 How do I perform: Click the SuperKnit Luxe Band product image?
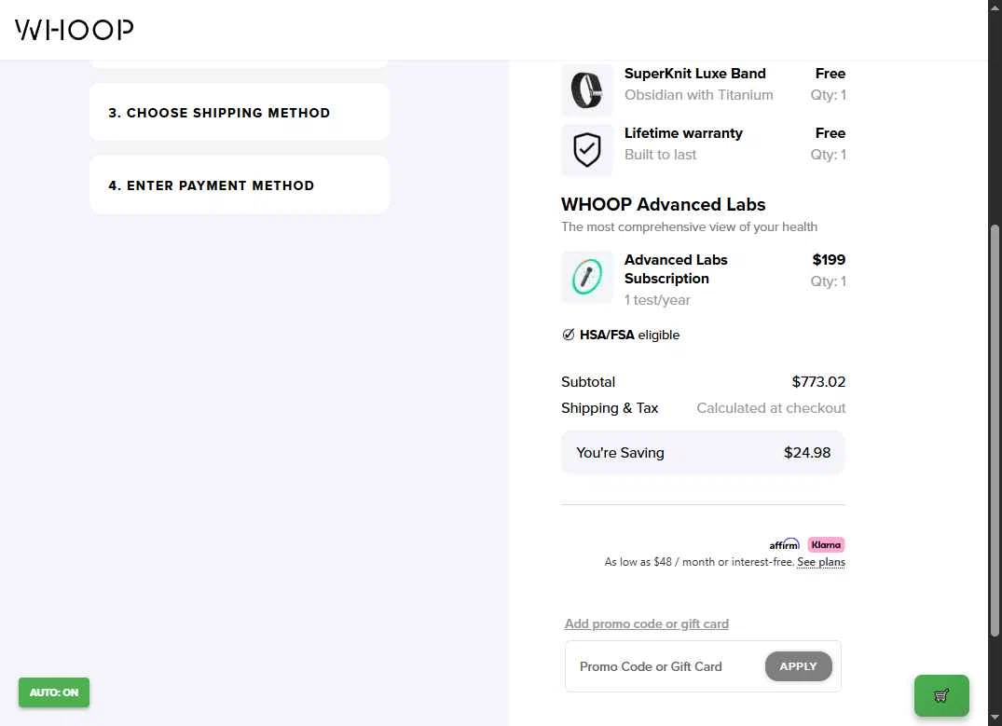tap(586, 90)
